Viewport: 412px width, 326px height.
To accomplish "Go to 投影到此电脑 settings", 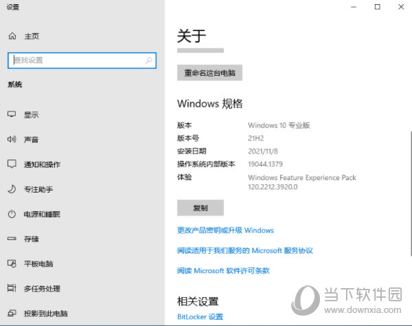I will point(46,314).
